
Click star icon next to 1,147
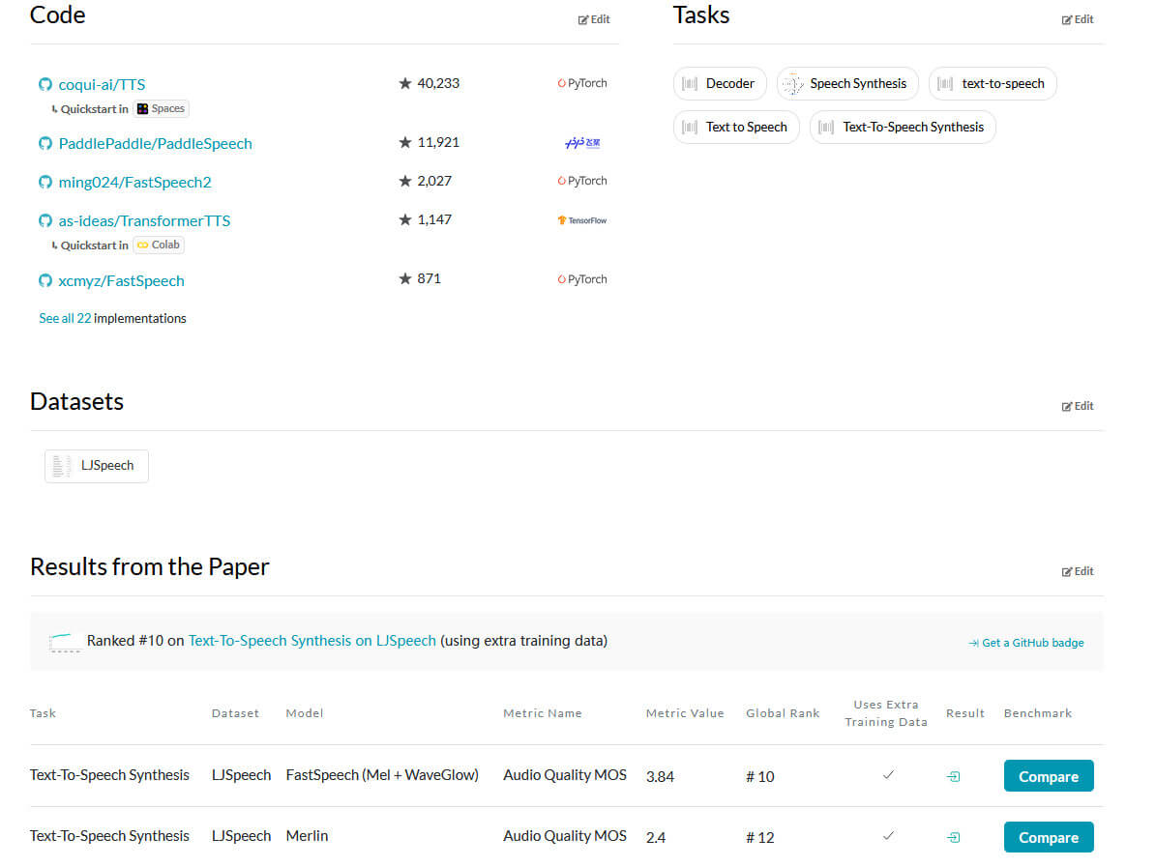(x=404, y=219)
